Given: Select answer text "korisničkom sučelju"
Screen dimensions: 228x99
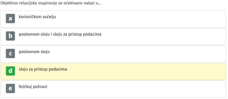Looking at the screenshot, I should pos(37,17).
